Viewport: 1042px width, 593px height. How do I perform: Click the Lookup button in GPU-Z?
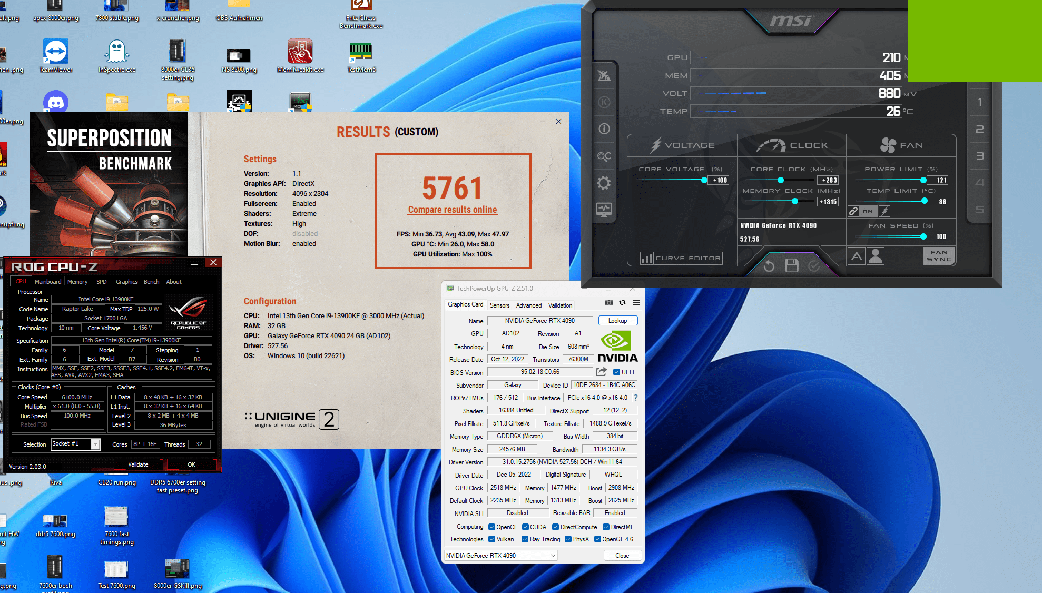click(617, 321)
